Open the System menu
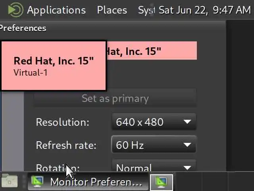This screenshot has width=254, height=191. (x=146, y=10)
